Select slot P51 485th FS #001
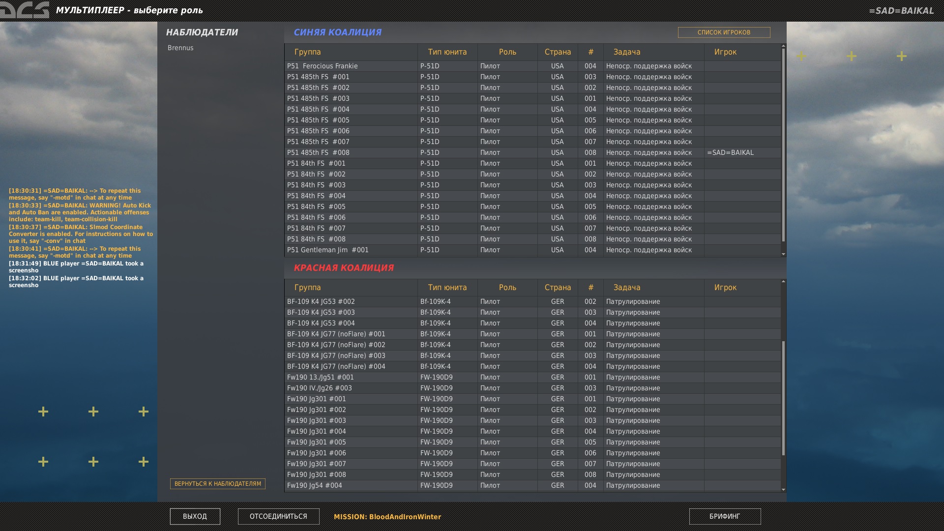Image resolution: width=944 pixels, height=531 pixels. click(x=532, y=77)
